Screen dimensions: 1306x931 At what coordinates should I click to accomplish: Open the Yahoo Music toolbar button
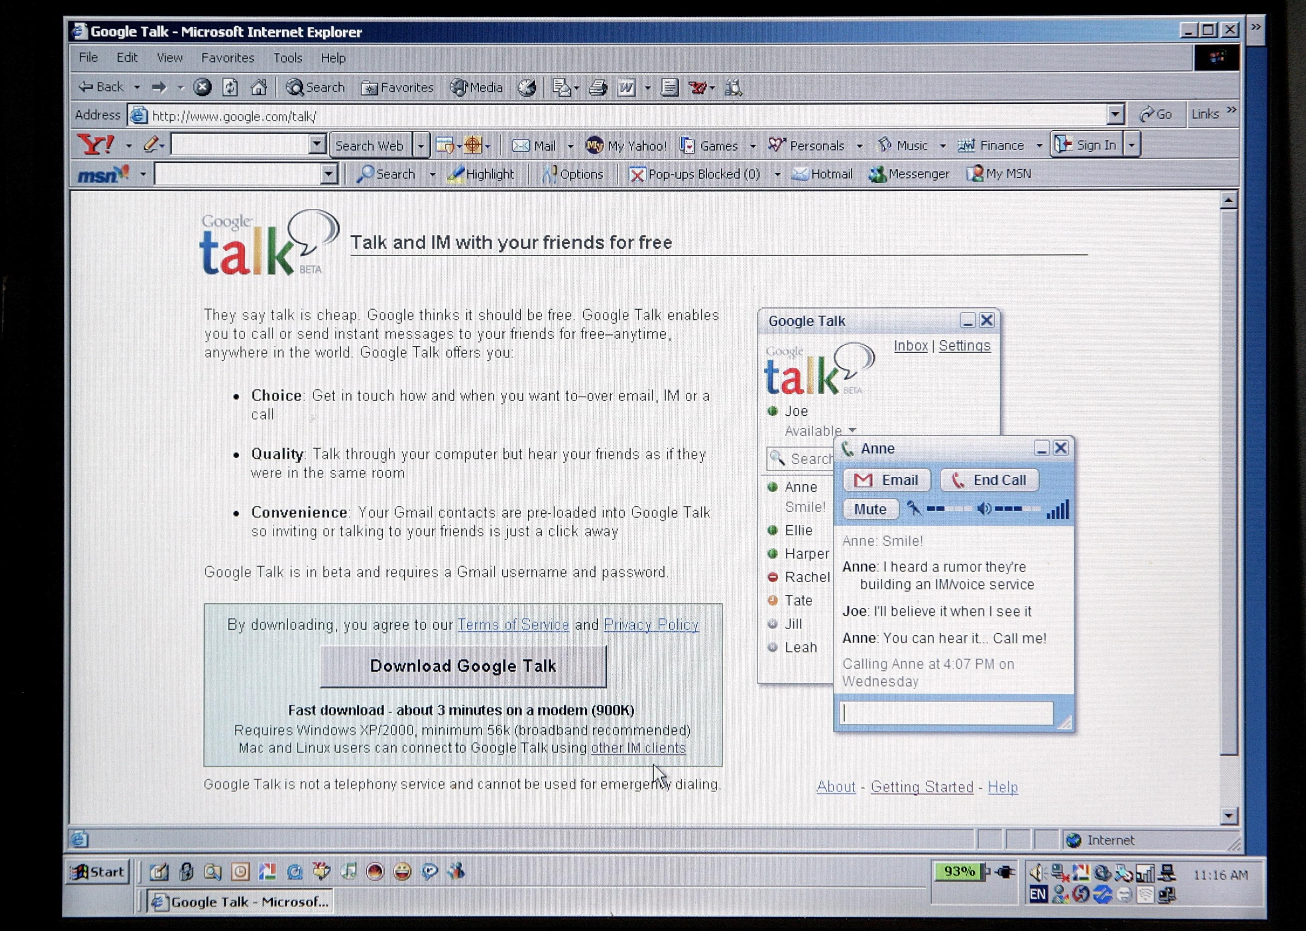point(903,145)
